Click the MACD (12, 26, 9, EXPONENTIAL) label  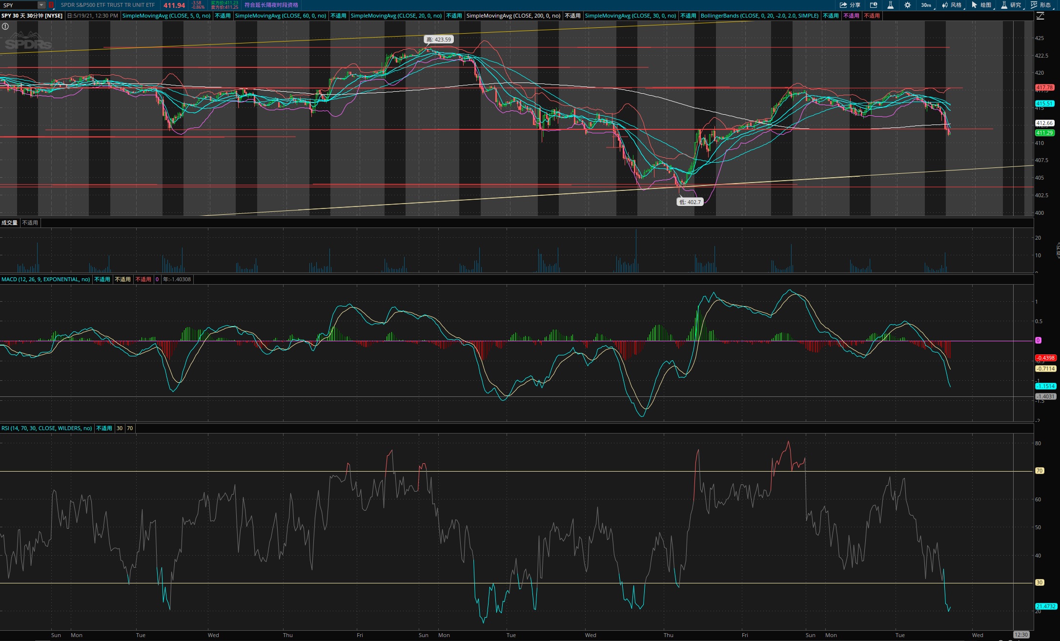click(46, 279)
